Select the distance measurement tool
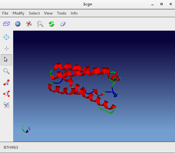 point(6,82)
